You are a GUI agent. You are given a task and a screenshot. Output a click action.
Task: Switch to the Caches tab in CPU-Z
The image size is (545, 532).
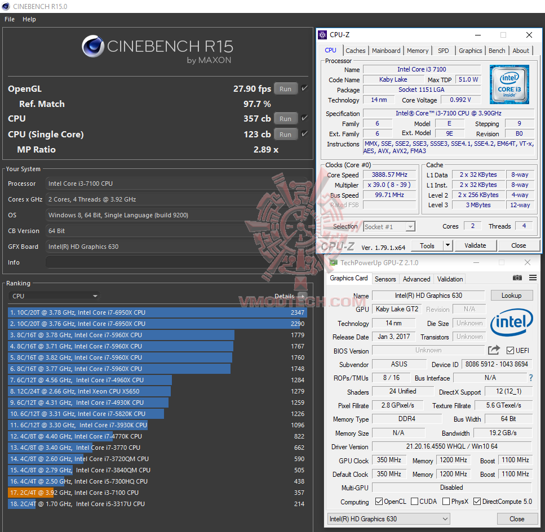[355, 51]
